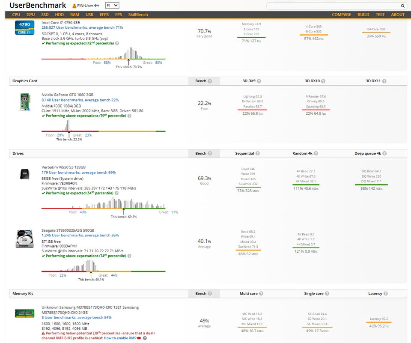Click the Finland flag next to FIN-User
Image resolution: width=411 pixels, height=343 pixels.
click(96, 6)
